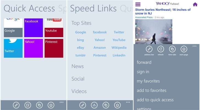Tap tabs icon in Quick Access bar
This screenshot has height=110, width=200.
[39, 105]
